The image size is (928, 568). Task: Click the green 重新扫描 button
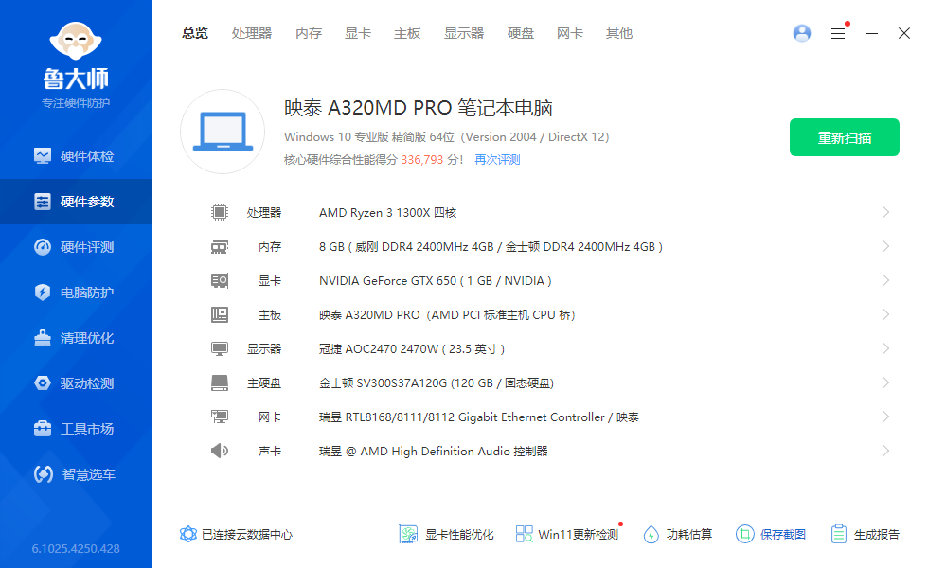tap(845, 137)
